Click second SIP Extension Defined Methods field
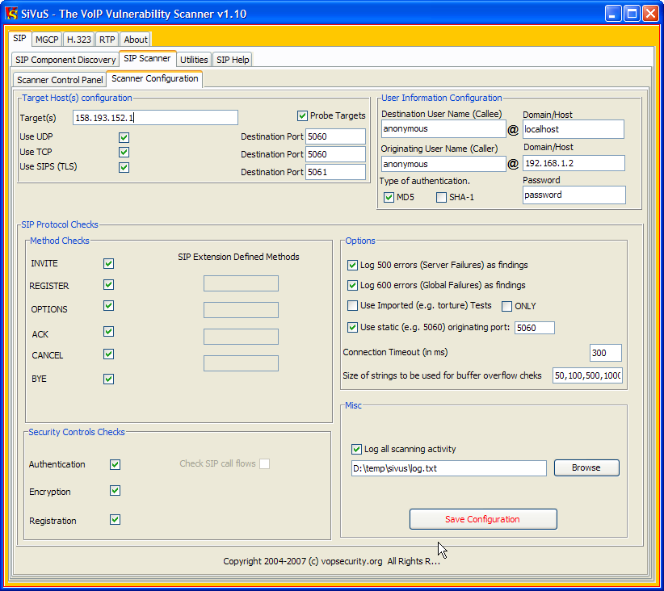The width and height of the screenshot is (664, 591). pyautogui.click(x=241, y=310)
